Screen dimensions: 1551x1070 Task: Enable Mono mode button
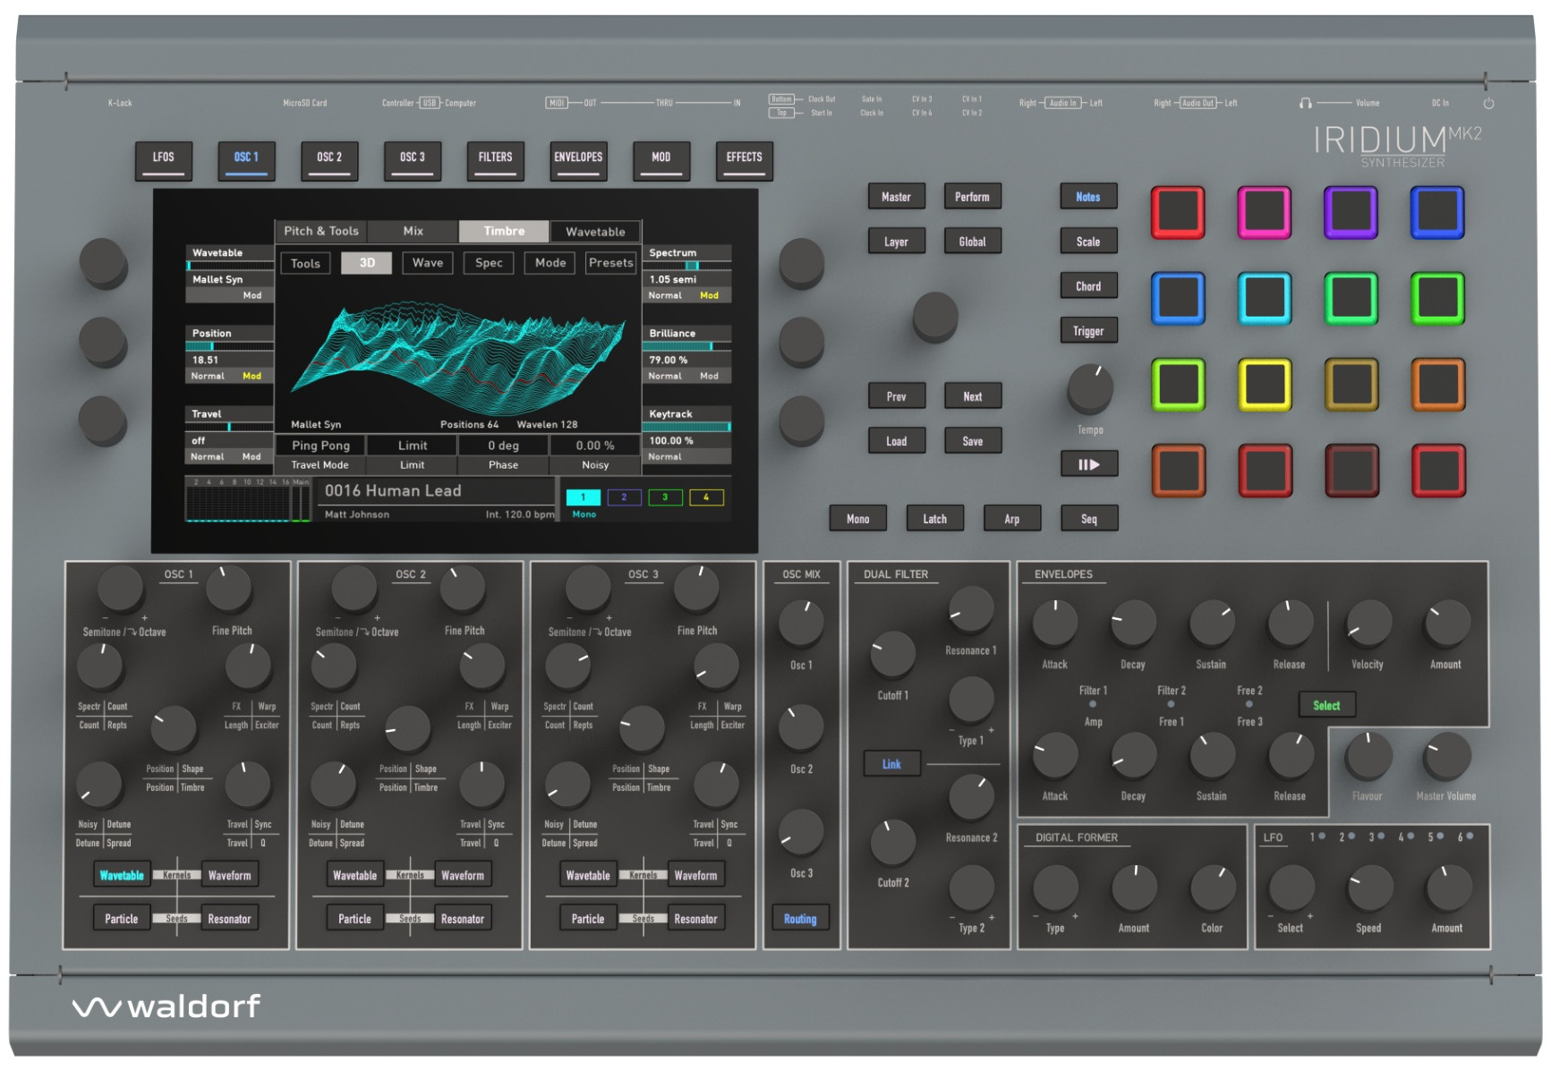click(x=857, y=519)
